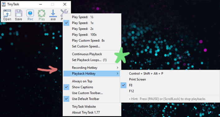Open the TinyTask Website link

coord(92,107)
